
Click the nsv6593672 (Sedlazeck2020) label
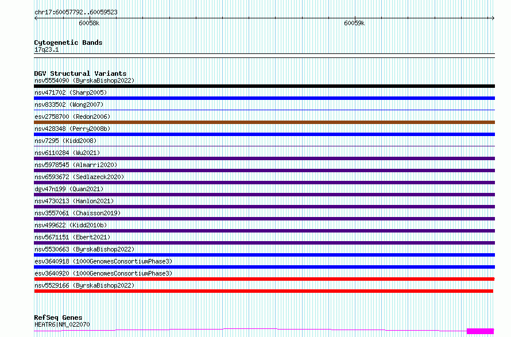pos(79,177)
